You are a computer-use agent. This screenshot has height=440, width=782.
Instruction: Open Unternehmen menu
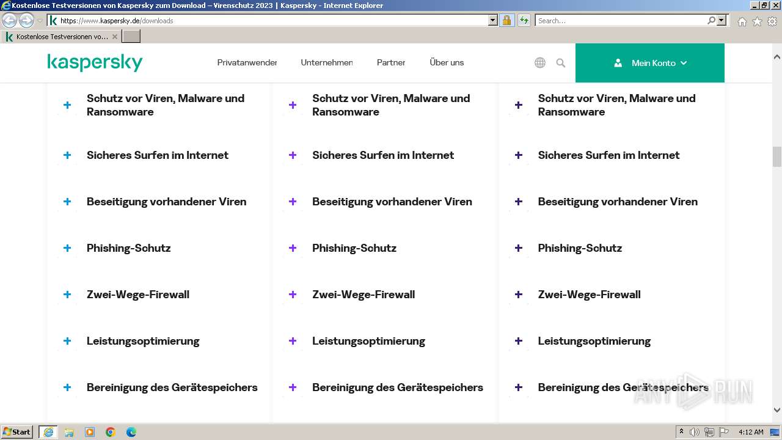coord(327,62)
